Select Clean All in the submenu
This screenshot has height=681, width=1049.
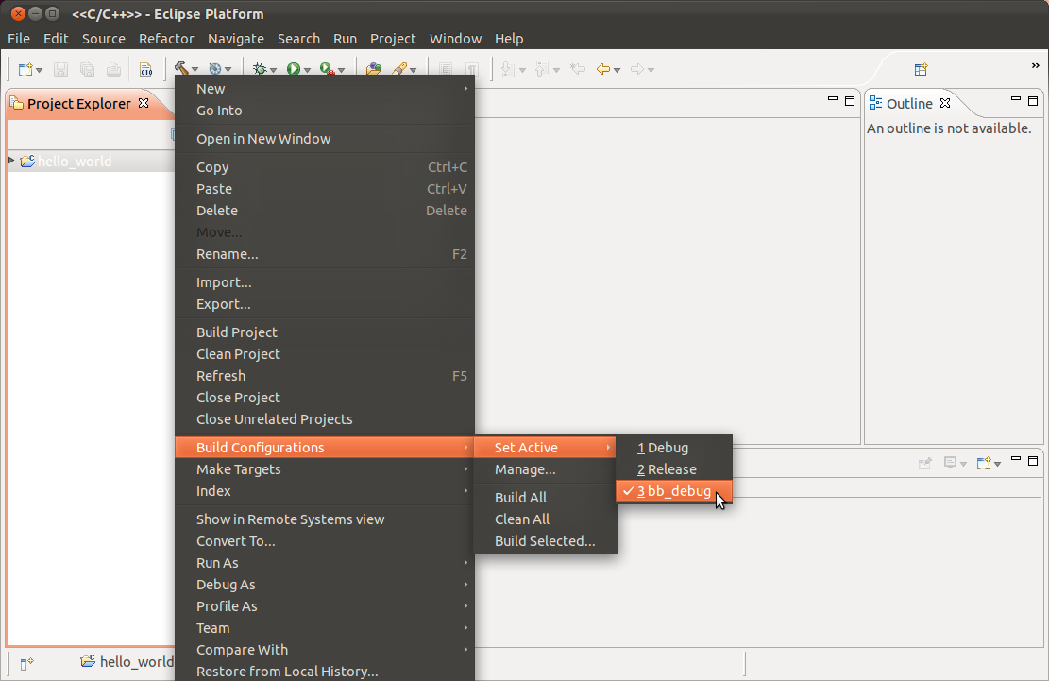click(545, 519)
